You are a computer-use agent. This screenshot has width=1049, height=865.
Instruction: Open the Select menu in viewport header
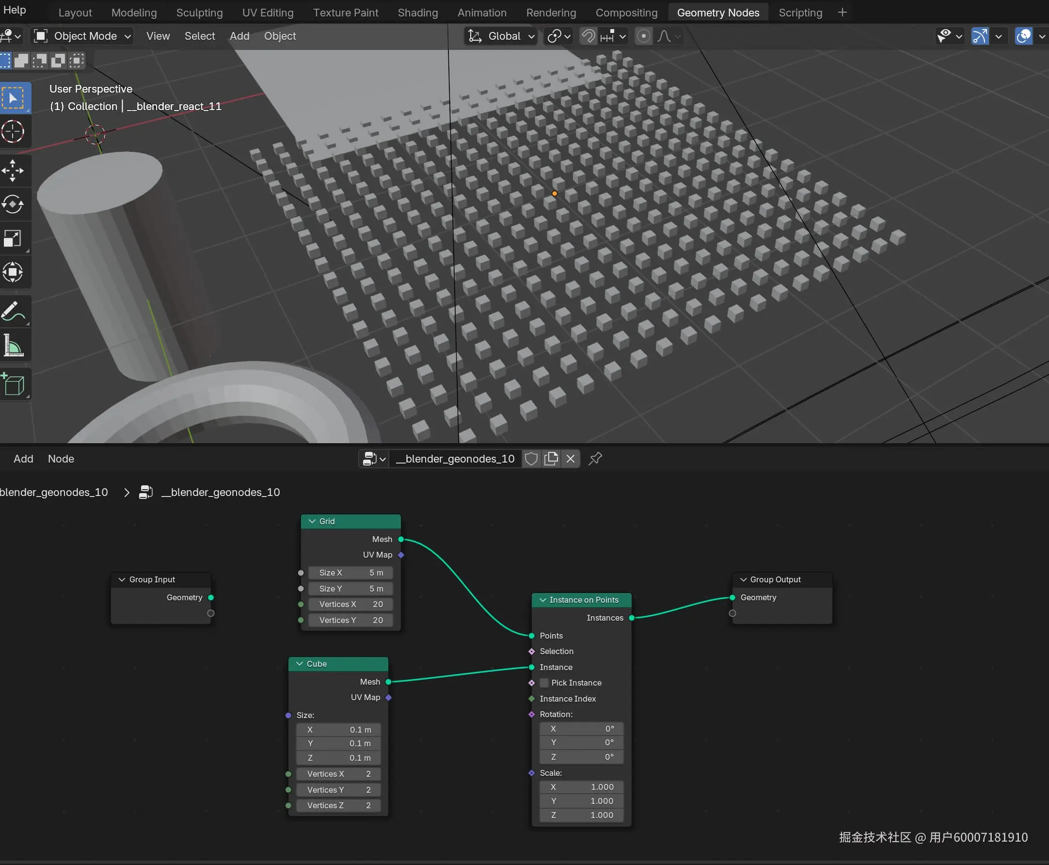tap(199, 36)
